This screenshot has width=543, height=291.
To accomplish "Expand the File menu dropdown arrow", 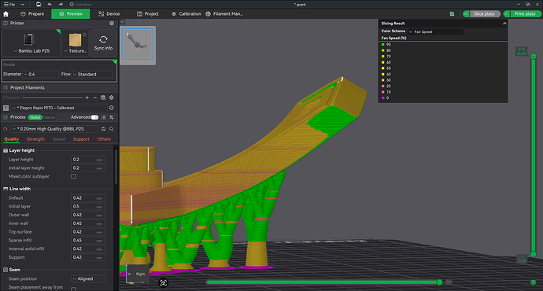I will (23, 4).
